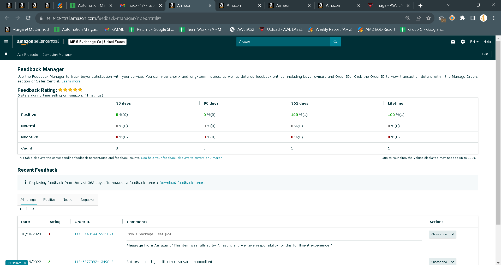Click the bookmark flag icon in nav bar
The width and height of the screenshot is (501, 265).
tap(6, 54)
